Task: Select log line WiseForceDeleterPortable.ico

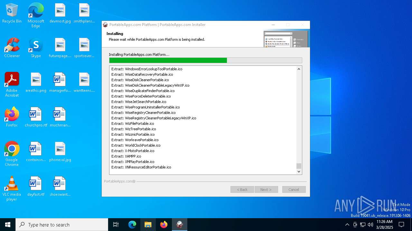Action: (x=141, y=96)
